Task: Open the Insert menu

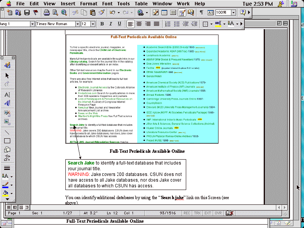Action: pyautogui.click(x=68, y=4)
